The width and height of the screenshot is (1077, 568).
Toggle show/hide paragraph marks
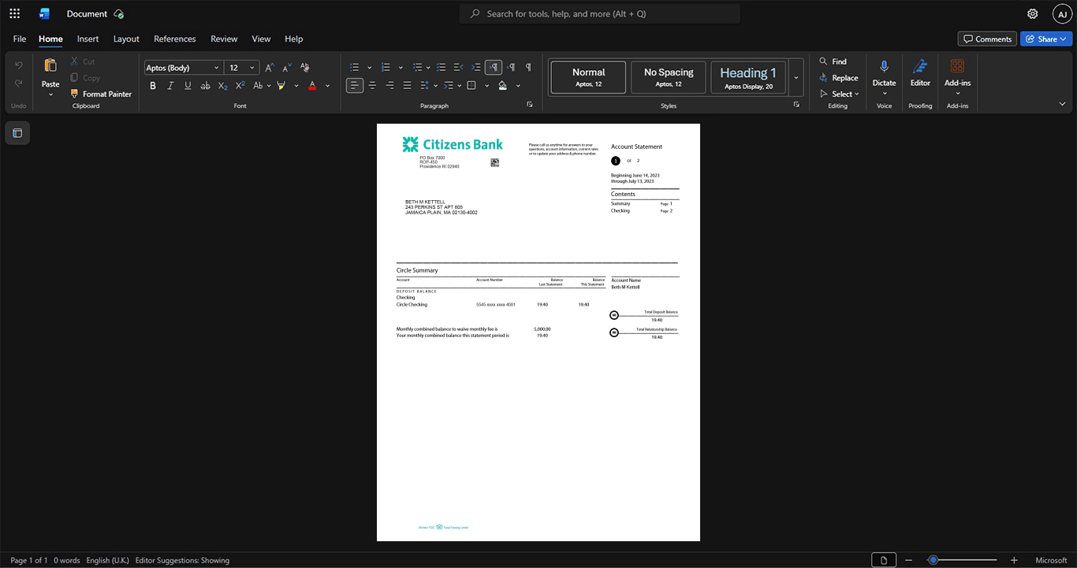tap(528, 68)
